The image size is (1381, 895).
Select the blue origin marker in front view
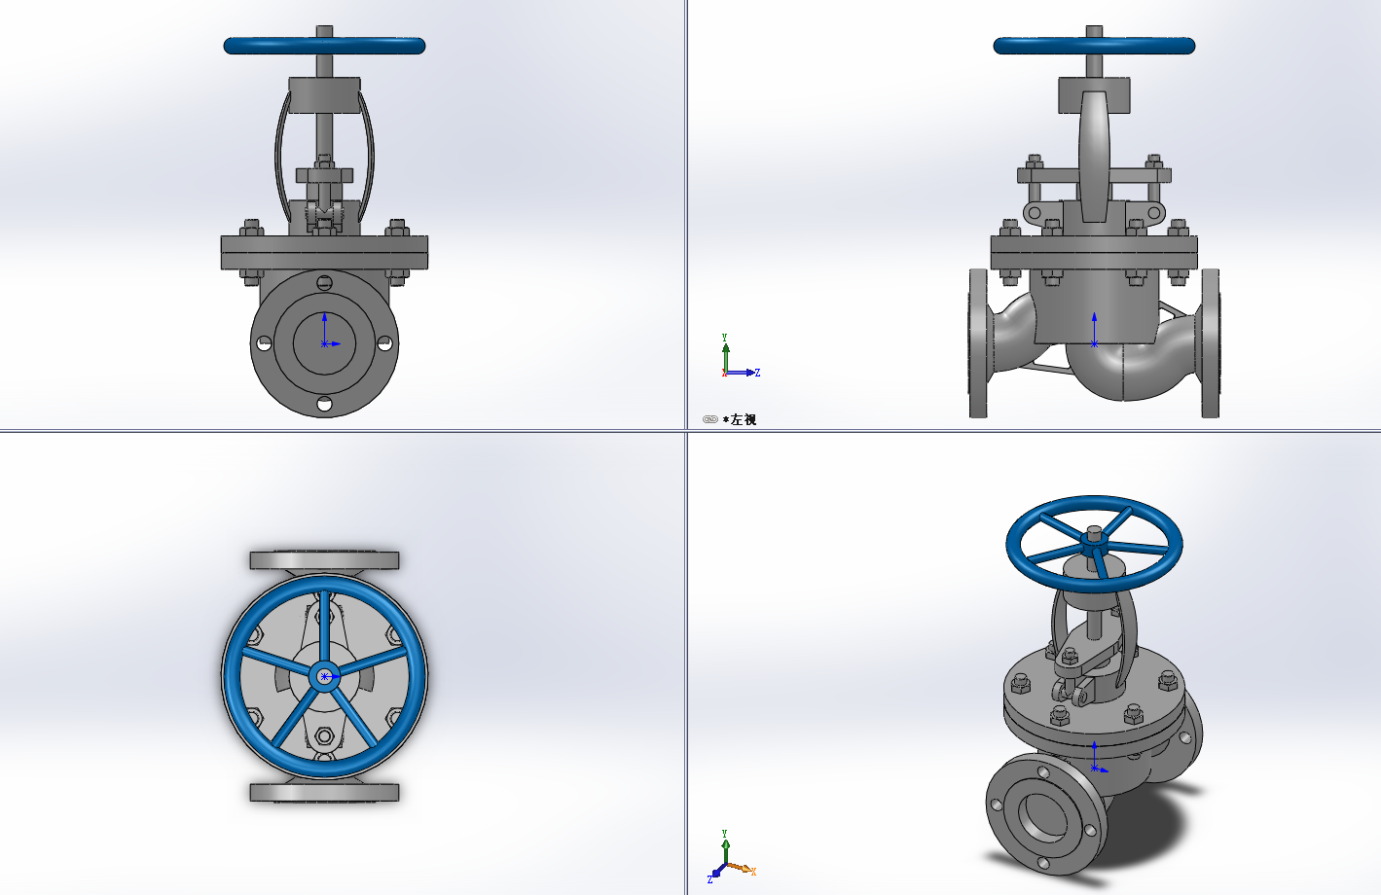(325, 342)
